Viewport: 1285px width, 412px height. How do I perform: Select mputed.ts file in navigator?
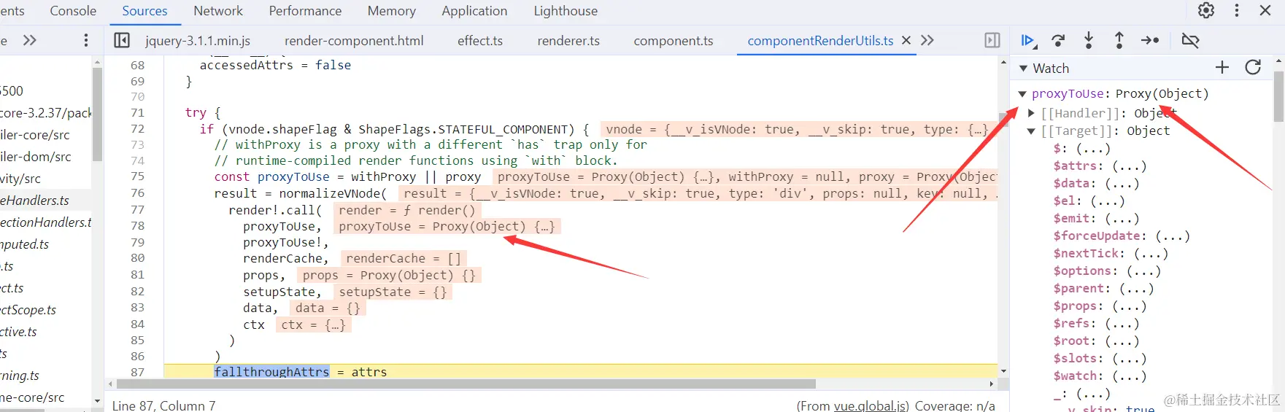(24, 244)
